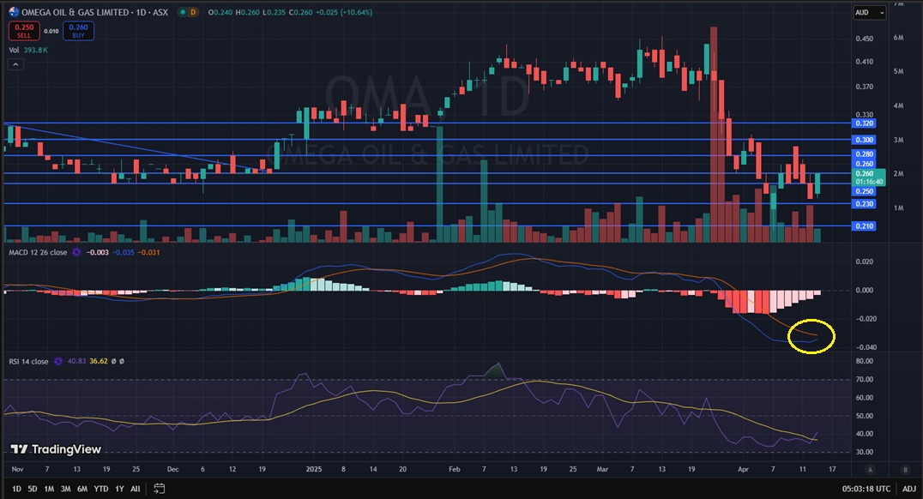Click the green market status dot

click(183, 12)
